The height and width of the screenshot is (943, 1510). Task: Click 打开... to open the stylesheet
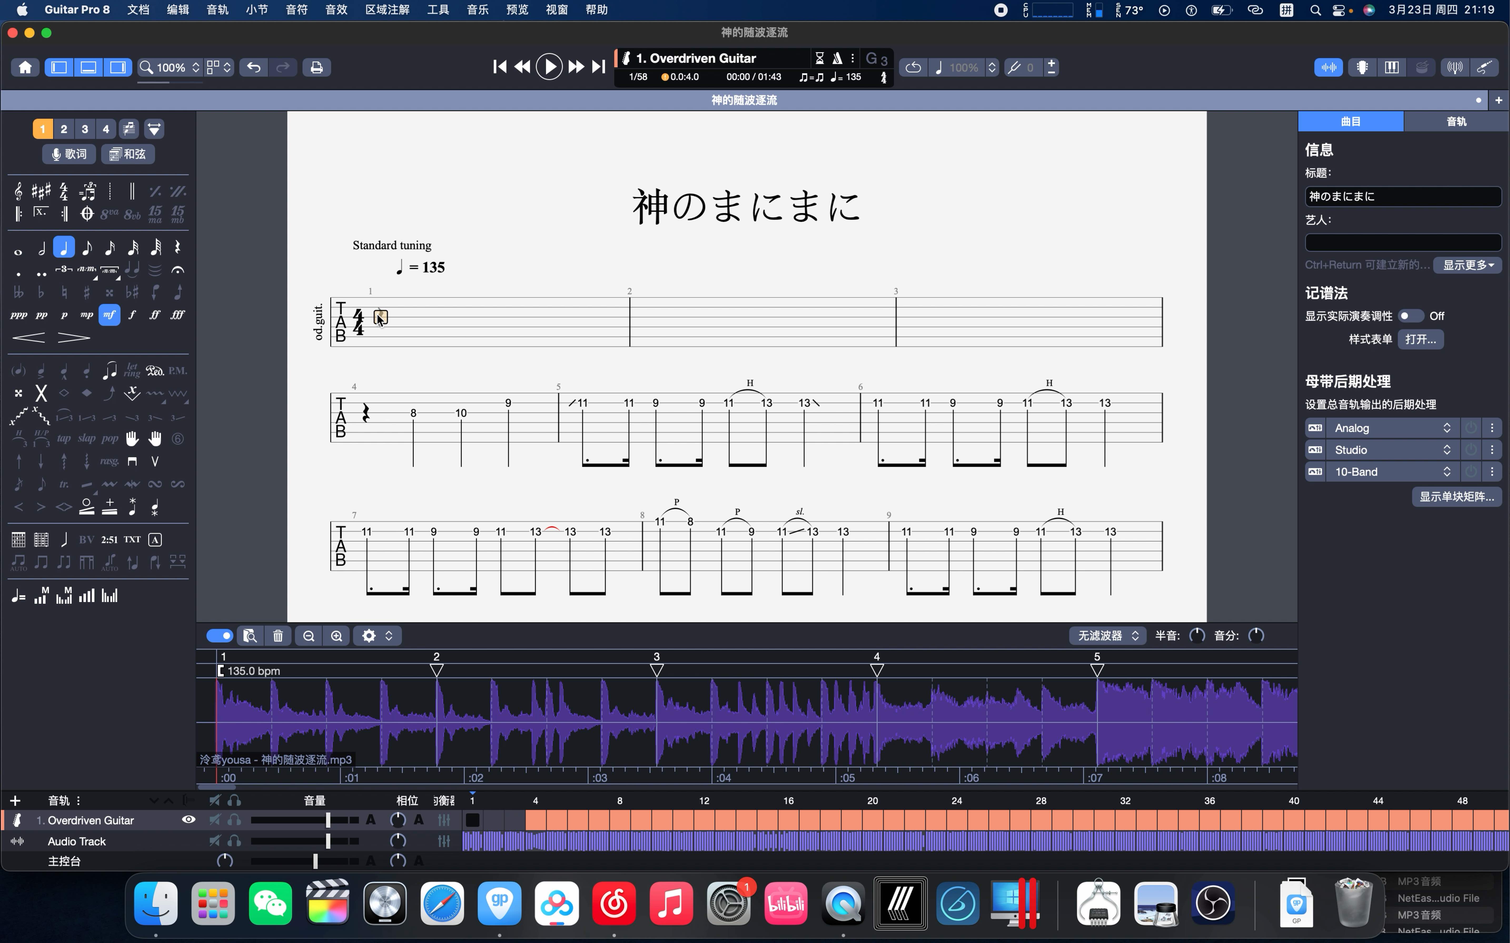(1421, 339)
